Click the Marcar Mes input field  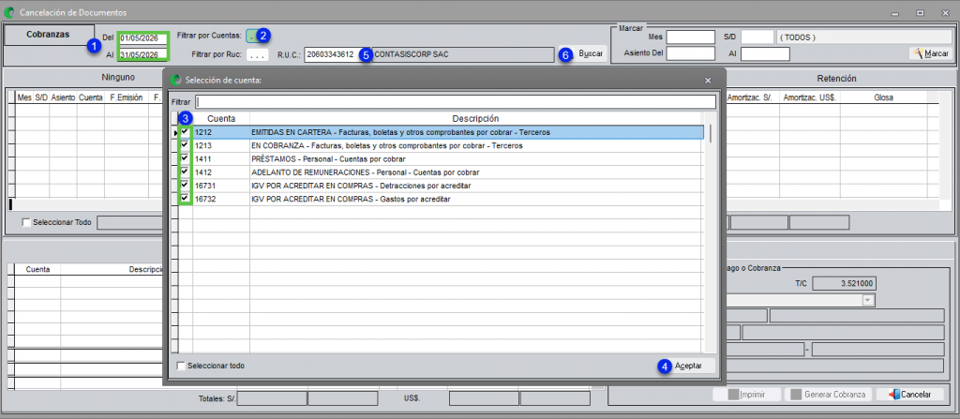691,37
